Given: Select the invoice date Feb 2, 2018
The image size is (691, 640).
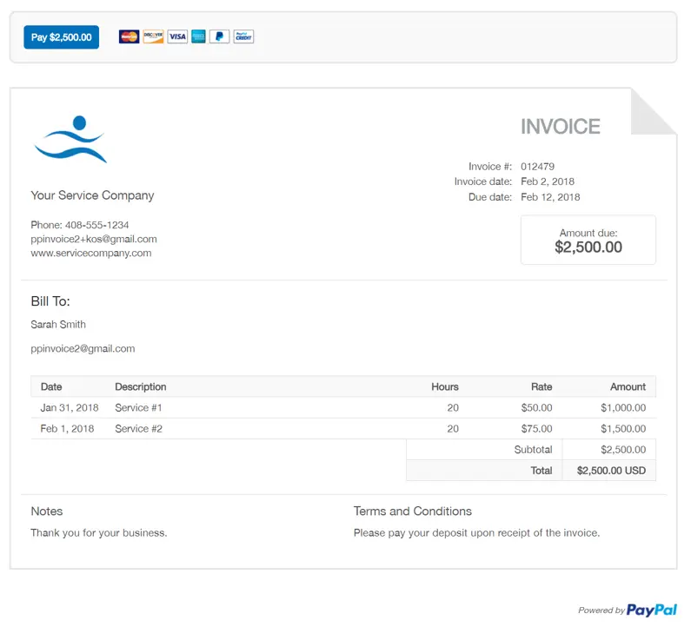Looking at the screenshot, I should click(548, 181).
